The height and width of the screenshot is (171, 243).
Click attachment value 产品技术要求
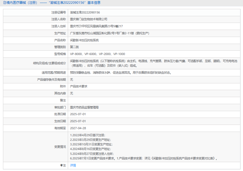click(x=79, y=86)
